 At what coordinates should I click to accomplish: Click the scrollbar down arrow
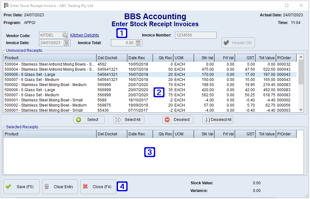coord(300,110)
